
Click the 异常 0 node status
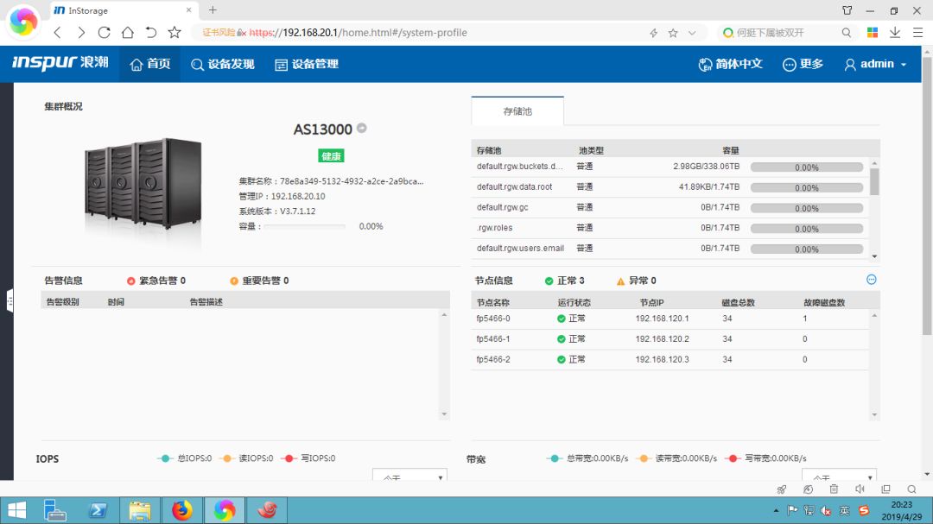636,281
